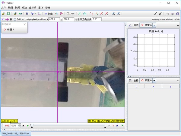This screenshot has width=181, height=136.
Task: Click the 创建 new track button
Action: 49,14
